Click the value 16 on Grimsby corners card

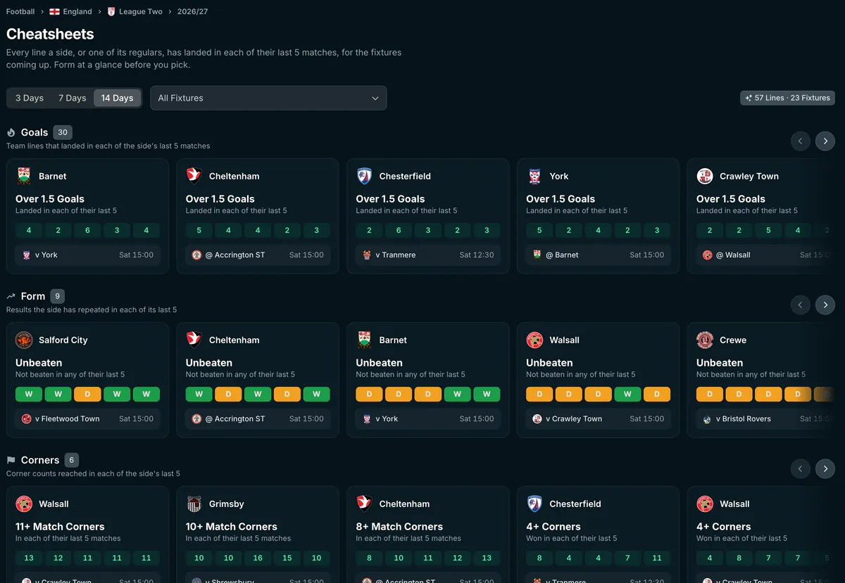pyautogui.click(x=258, y=558)
